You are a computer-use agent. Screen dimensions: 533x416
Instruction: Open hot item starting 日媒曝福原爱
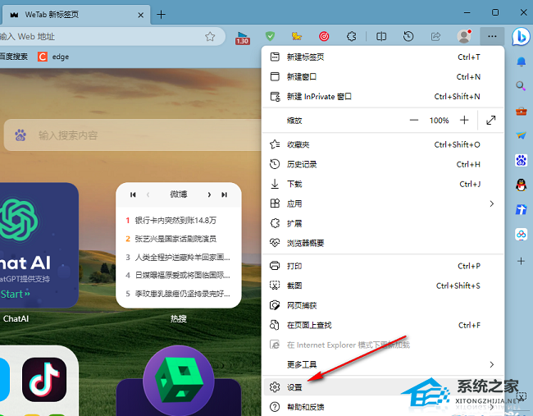[182, 275]
